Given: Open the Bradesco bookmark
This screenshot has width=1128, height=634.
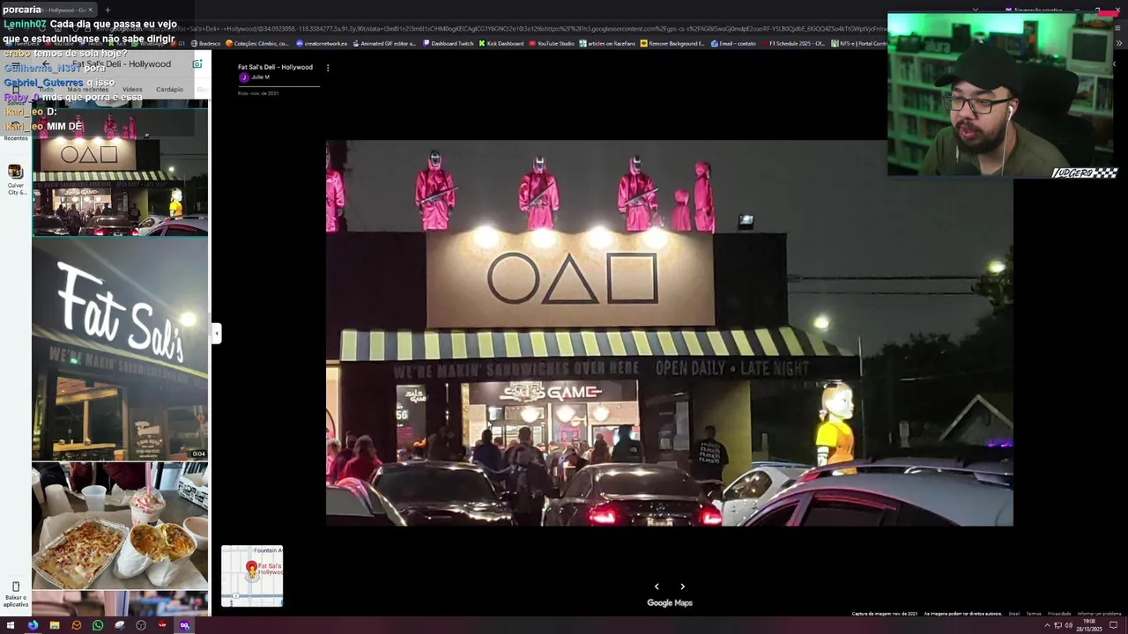Looking at the screenshot, I should (x=206, y=43).
